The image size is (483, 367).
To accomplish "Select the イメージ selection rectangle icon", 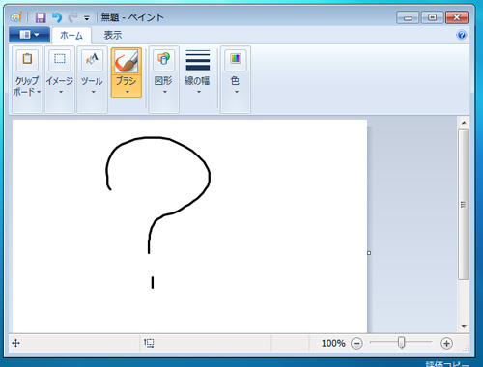I will (60, 60).
